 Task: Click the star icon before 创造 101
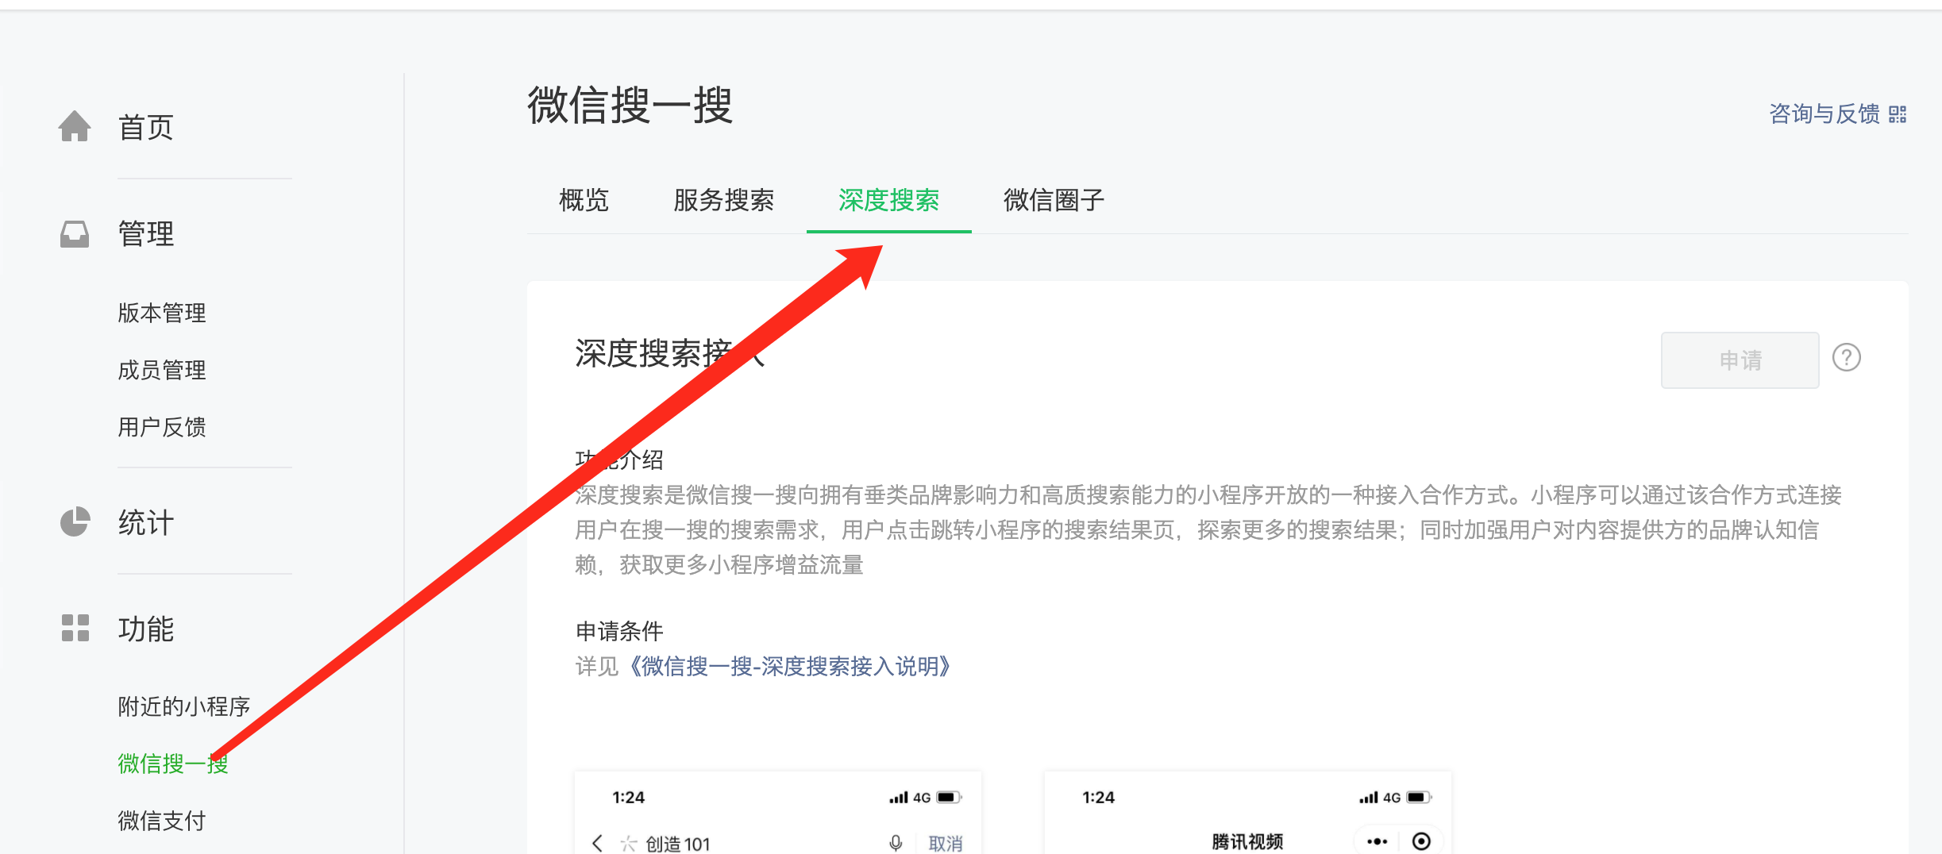click(x=629, y=843)
